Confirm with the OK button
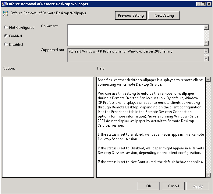Viewport: 213px width, 194px height. 148,186
